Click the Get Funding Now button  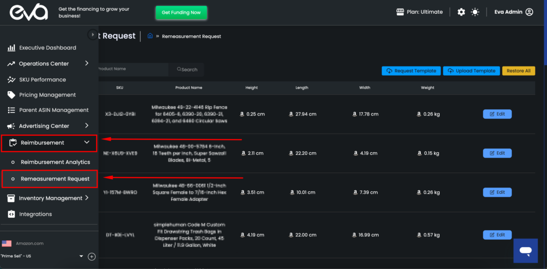(181, 13)
